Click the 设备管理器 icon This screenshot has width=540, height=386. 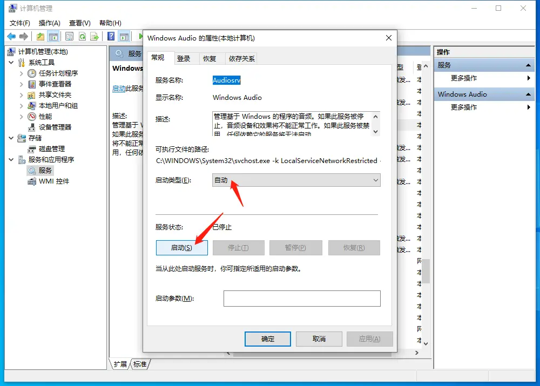pyautogui.click(x=32, y=127)
